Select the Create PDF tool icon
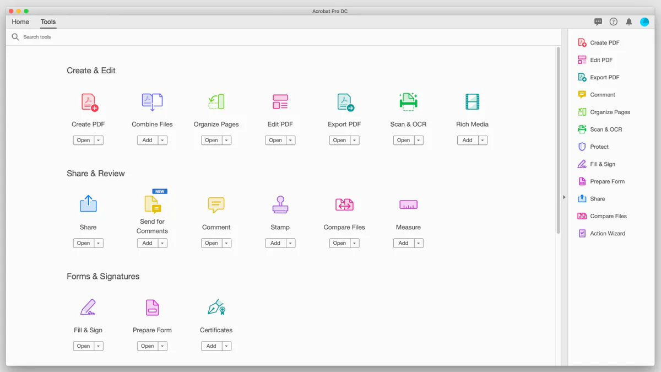The width and height of the screenshot is (661, 372). point(88,101)
